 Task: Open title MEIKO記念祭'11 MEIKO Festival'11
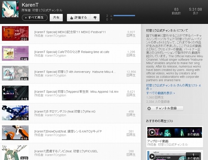70,32
